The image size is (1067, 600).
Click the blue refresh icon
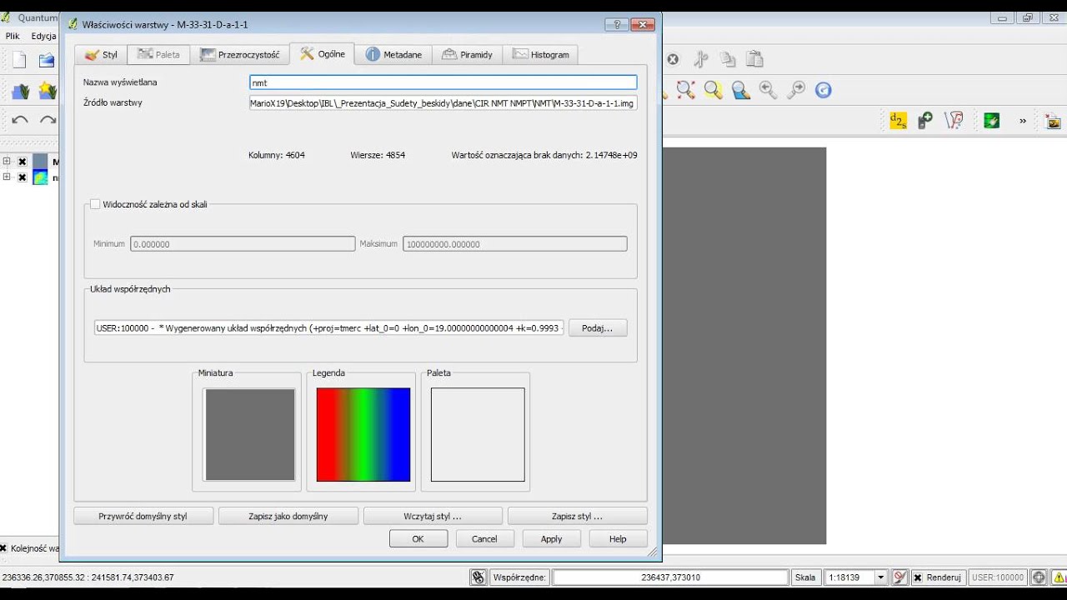click(x=823, y=90)
